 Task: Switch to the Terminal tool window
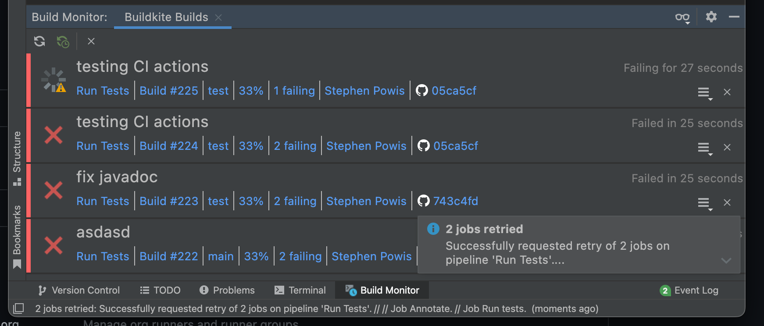300,291
